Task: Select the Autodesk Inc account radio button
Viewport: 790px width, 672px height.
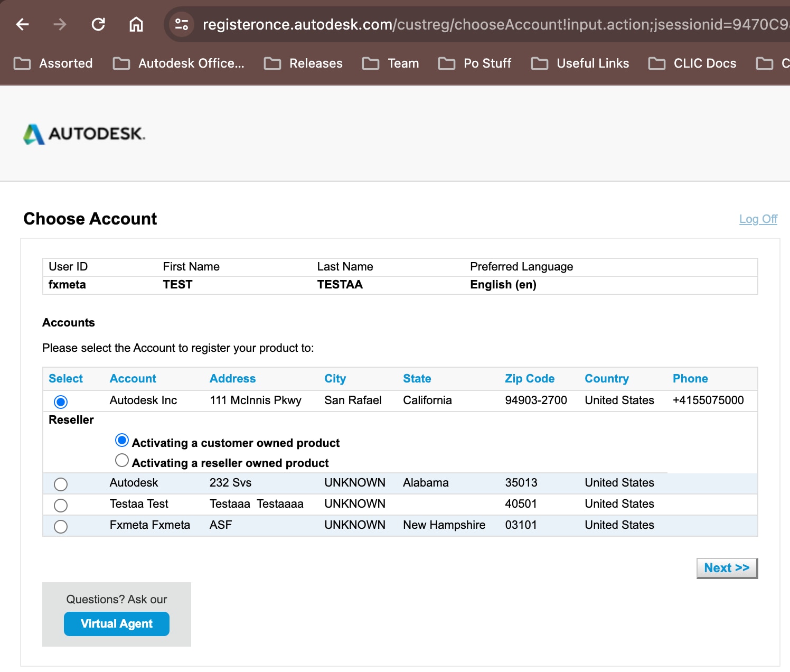Action: pyautogui.click(x=61, y=402)
